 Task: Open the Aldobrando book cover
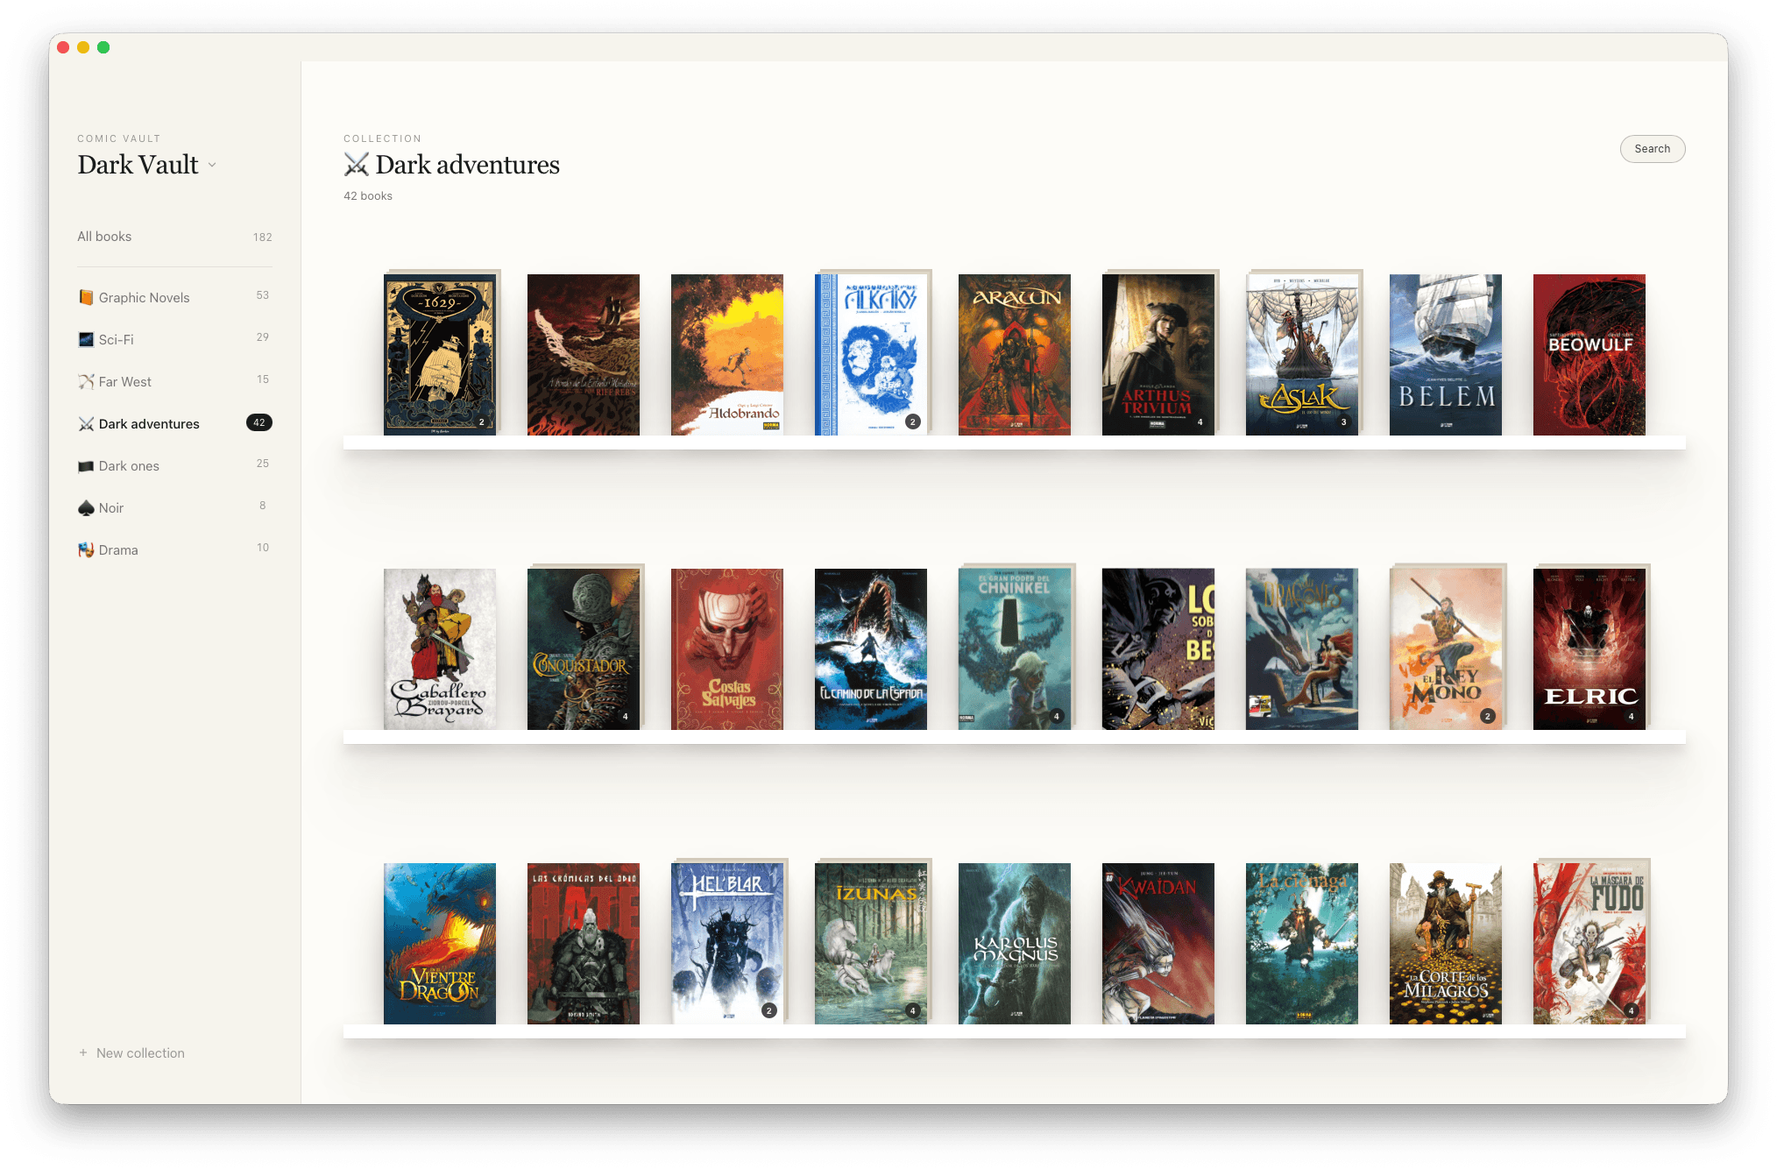(x=727, y=355)
